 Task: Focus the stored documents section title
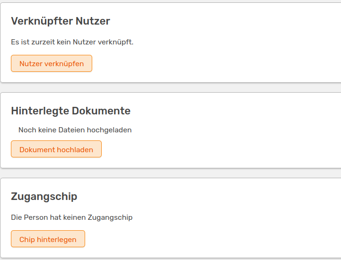point(70,111)
